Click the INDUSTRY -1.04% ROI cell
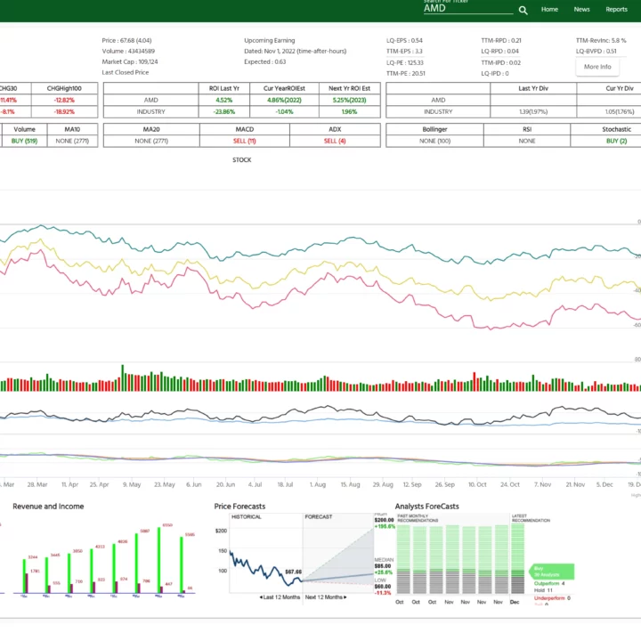Viewport: 641px width, 641px height. tap(284, 111)
